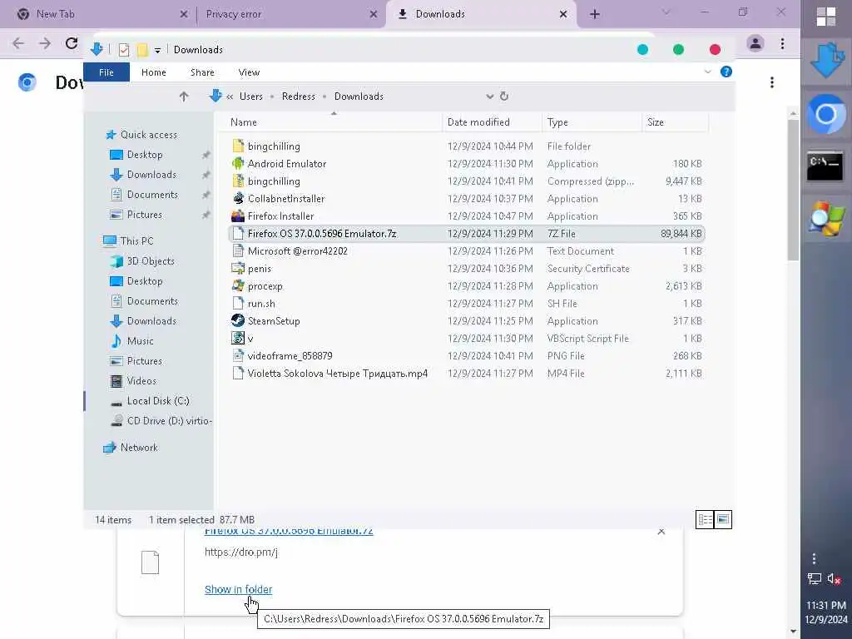Screen dimensions: 852x639
Task: Click the Firefox OS Emulator.7z download link
Action: (x=289, y=531)
